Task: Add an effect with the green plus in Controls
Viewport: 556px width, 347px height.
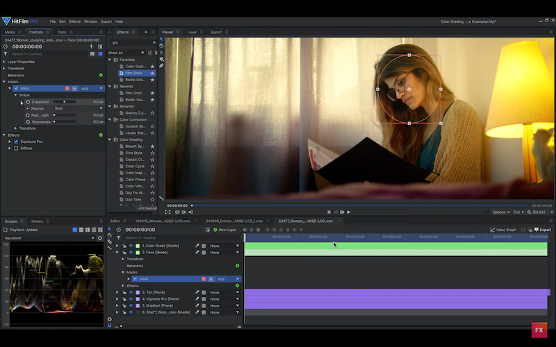Action: pyautogui.click(x=101, y=135)
